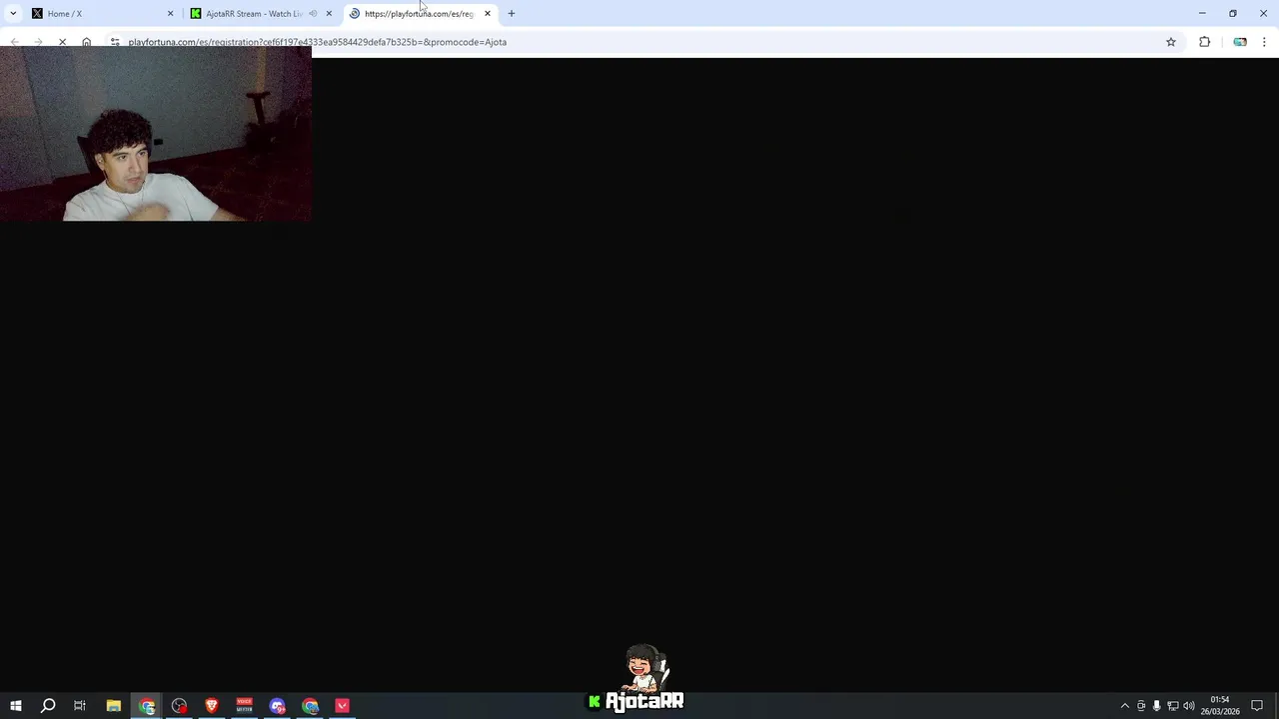The image size is (1279, 719).
Task: Close the playfortuna.com tab
Action: (x=488, y=14)
